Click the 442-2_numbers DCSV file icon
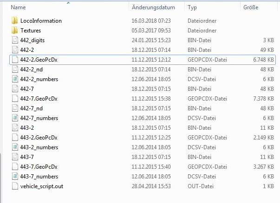Viewport: 280px width, 203px height. [14, 79]
